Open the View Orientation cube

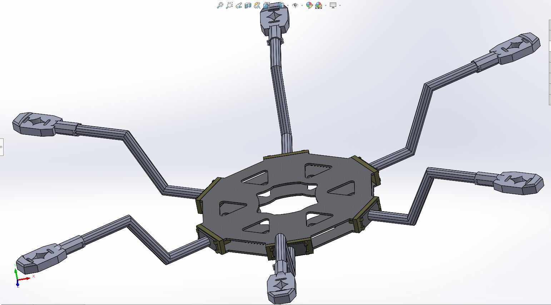coord(267,5)
